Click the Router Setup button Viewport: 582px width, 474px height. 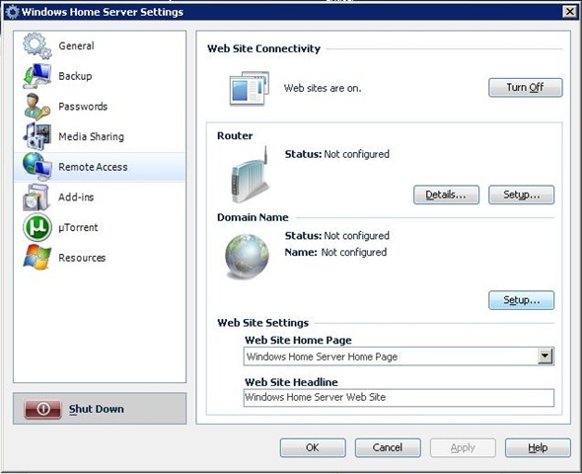[521, 195]
